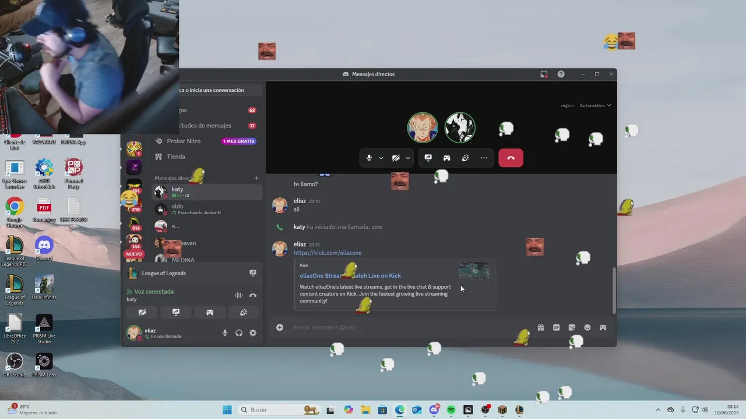This screenshot has width=746, height=419.
Task: Open Microsoft Edge from the taskbar
Action: [399, 410]
